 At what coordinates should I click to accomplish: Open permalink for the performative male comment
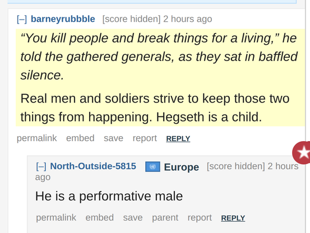(x=56, y=218)
